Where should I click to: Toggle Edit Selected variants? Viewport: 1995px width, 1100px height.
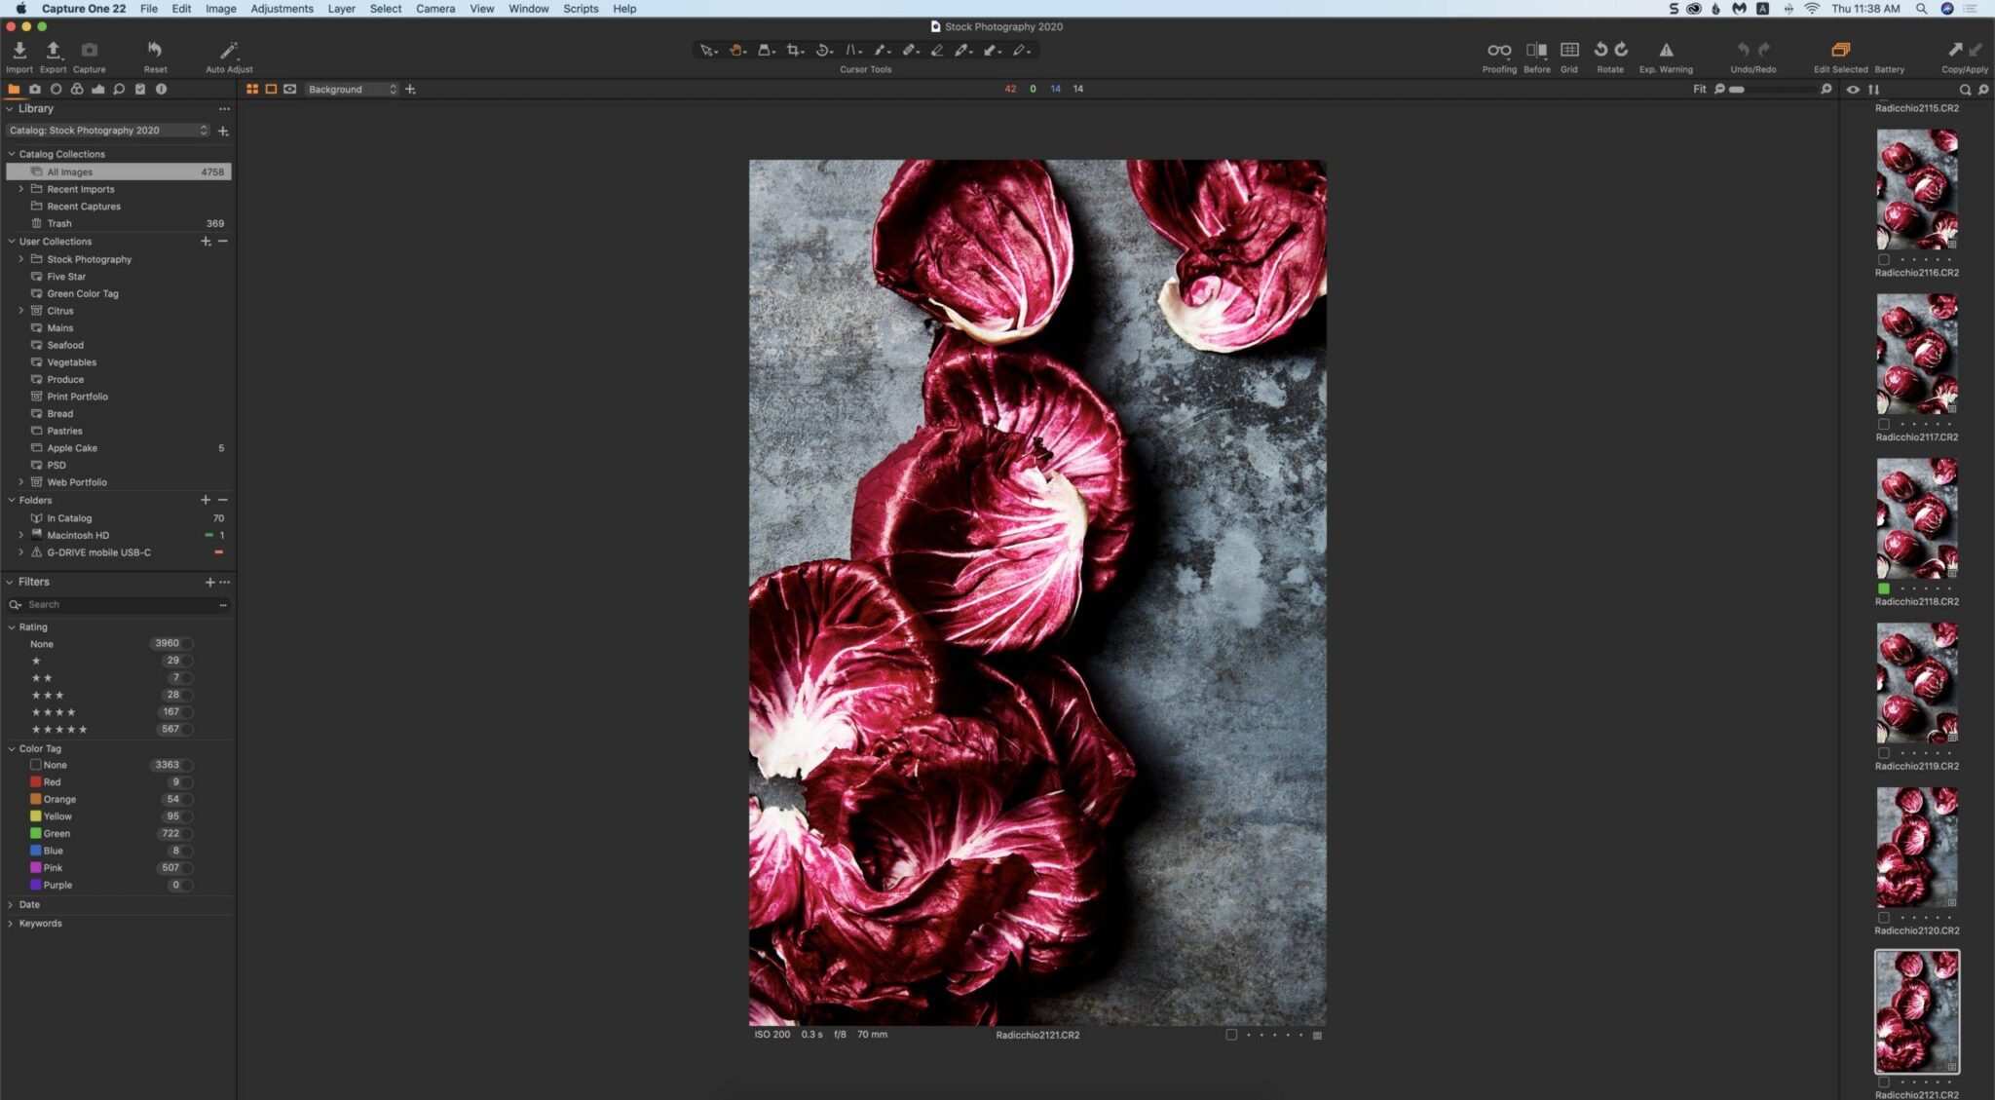(1840, 50)
